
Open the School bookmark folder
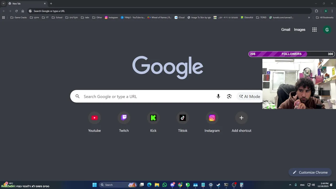coord(57,18)
